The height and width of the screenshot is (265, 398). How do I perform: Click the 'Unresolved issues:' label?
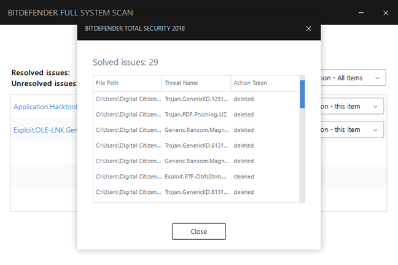pos(44,83)
